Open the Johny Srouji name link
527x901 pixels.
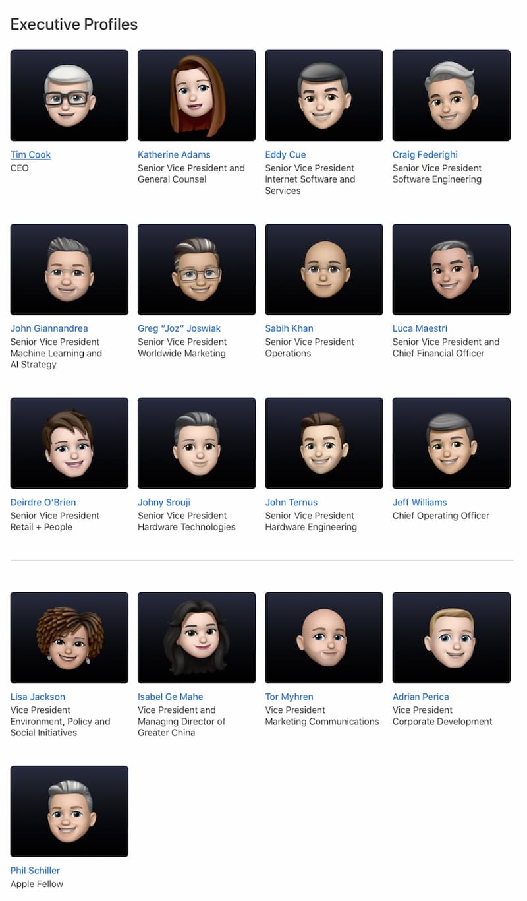[164, 503]
